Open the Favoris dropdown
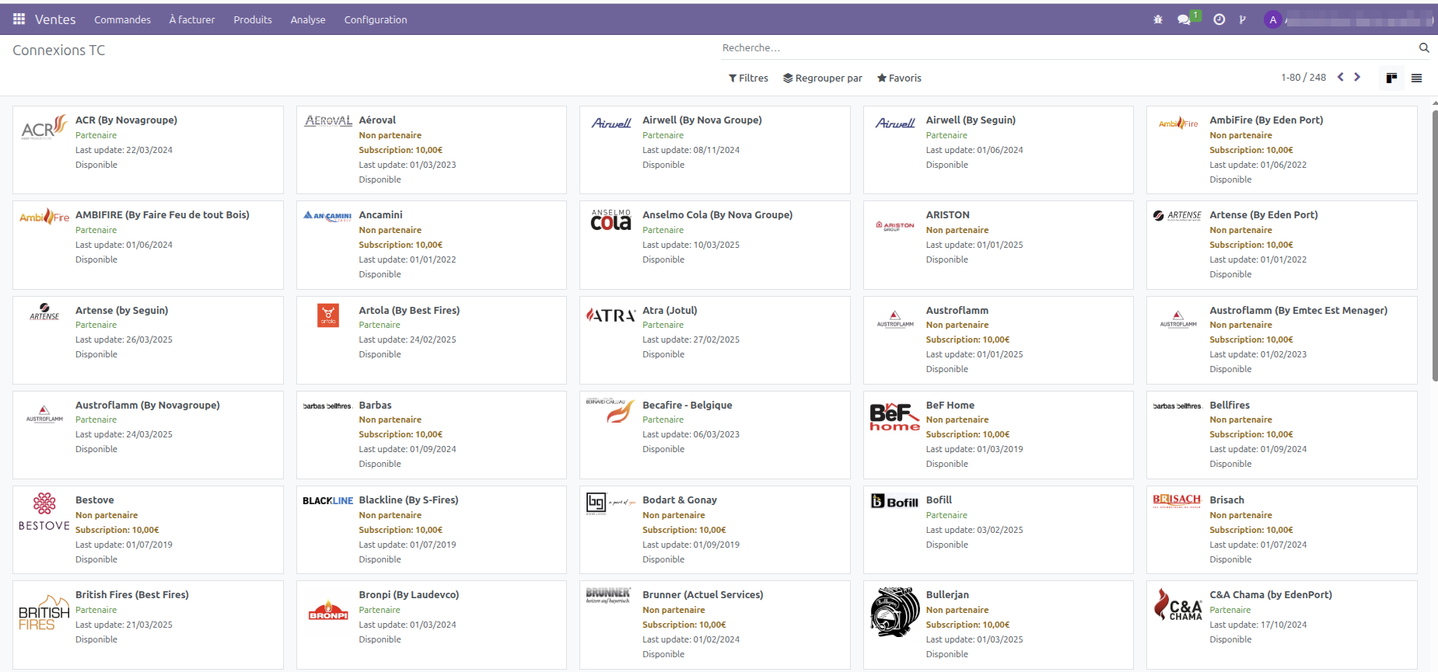The image size is (1438, 672). tap(899, 78)
